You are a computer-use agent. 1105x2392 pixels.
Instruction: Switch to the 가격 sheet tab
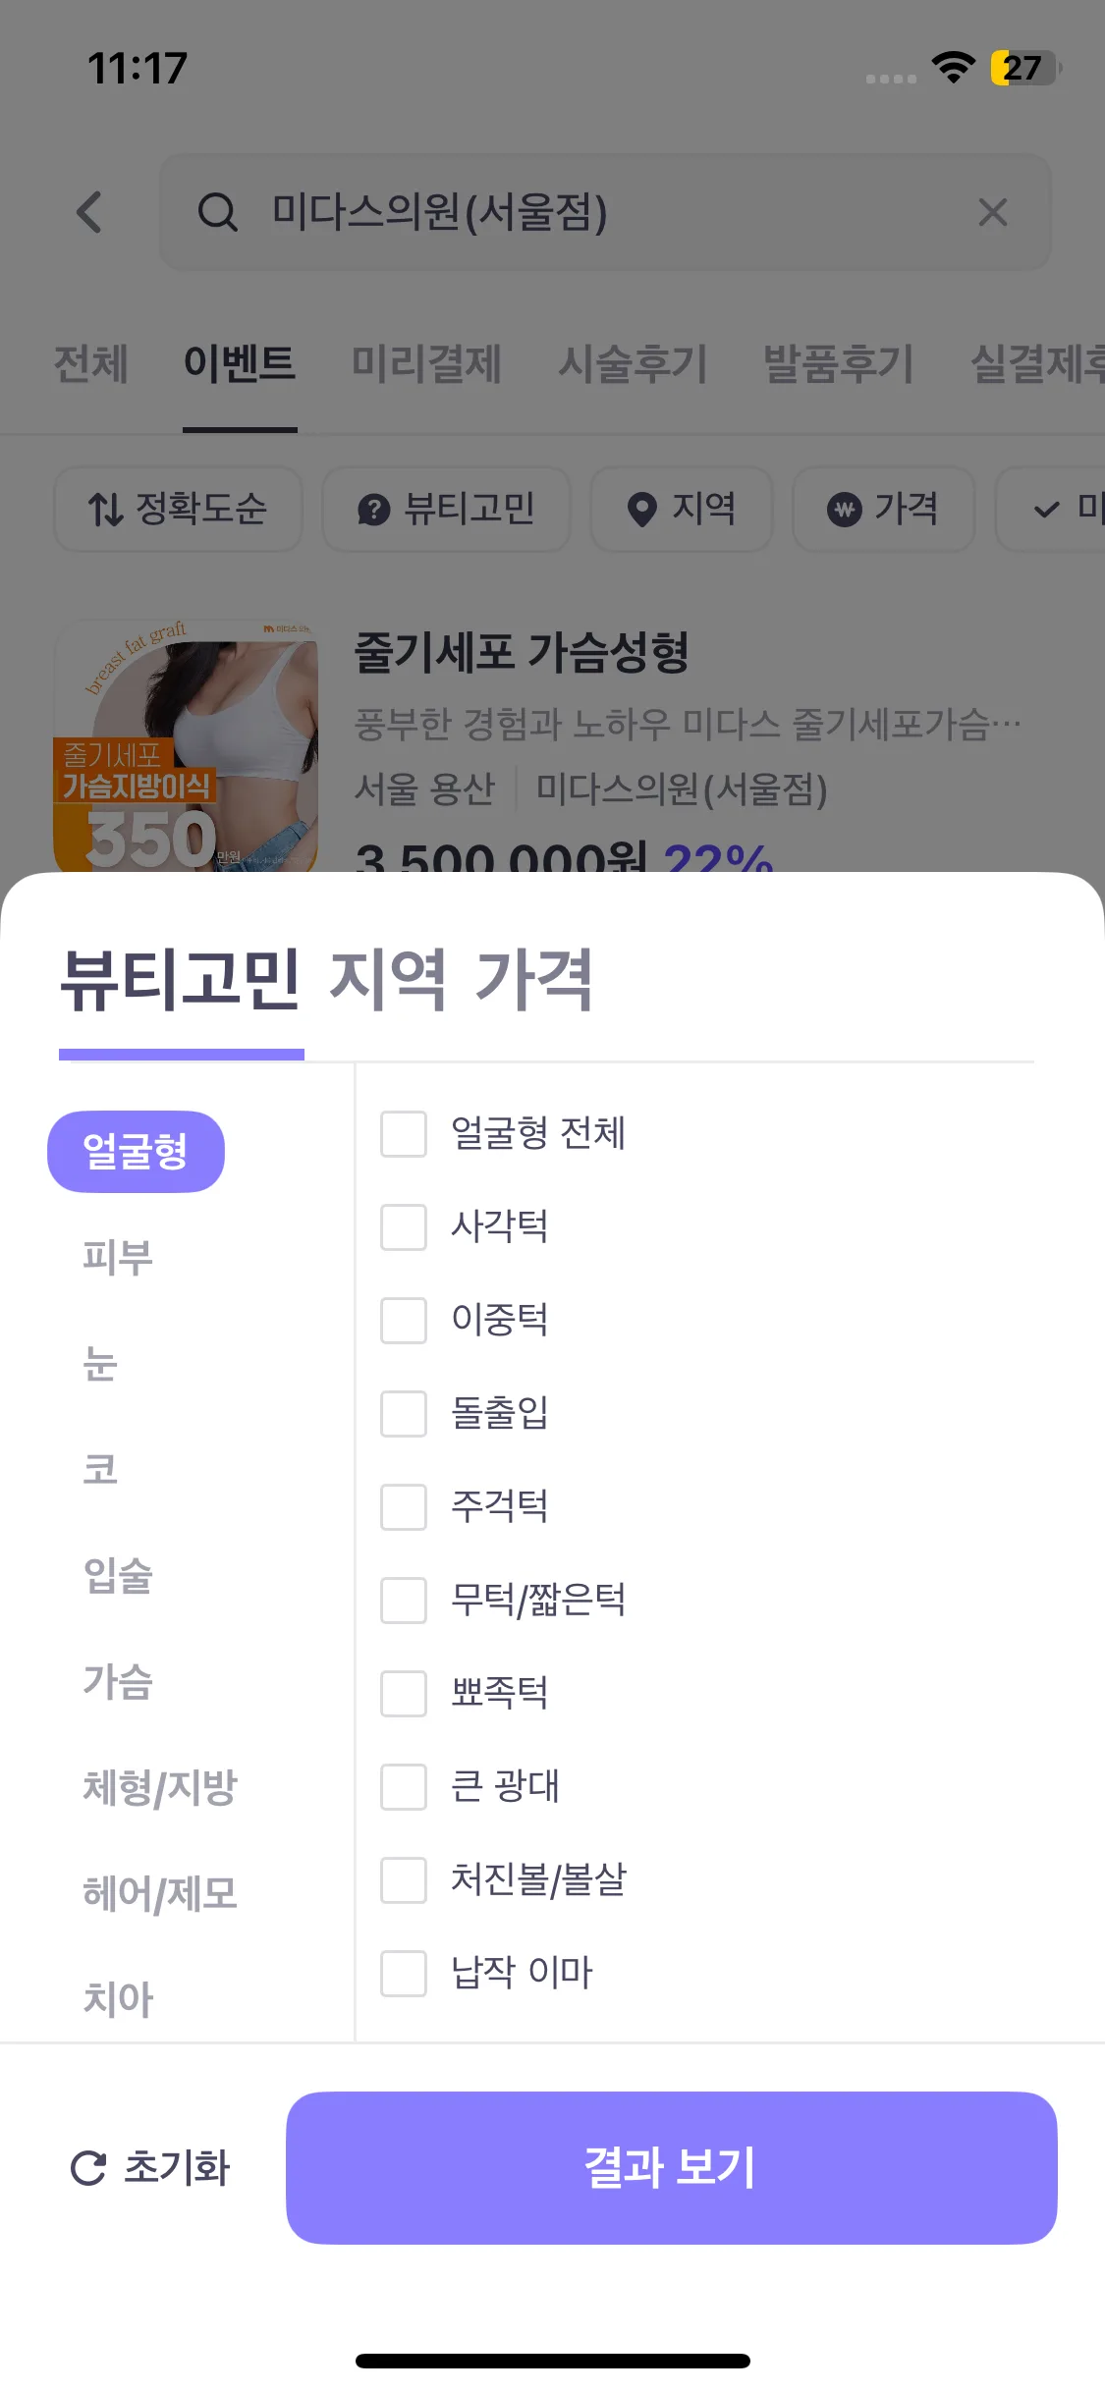click(x=533, y=979)
